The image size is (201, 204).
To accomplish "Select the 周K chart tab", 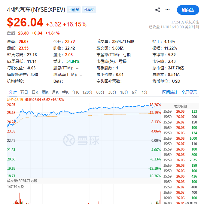I will (45, 92).
